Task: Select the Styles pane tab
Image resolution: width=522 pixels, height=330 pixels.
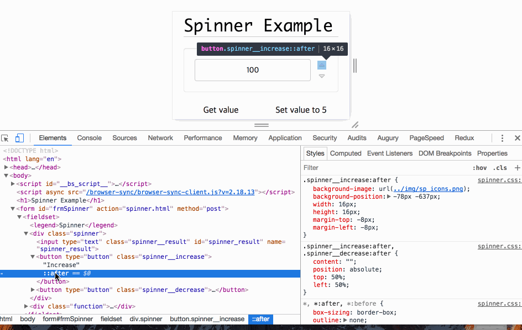Action: [315, 153]
